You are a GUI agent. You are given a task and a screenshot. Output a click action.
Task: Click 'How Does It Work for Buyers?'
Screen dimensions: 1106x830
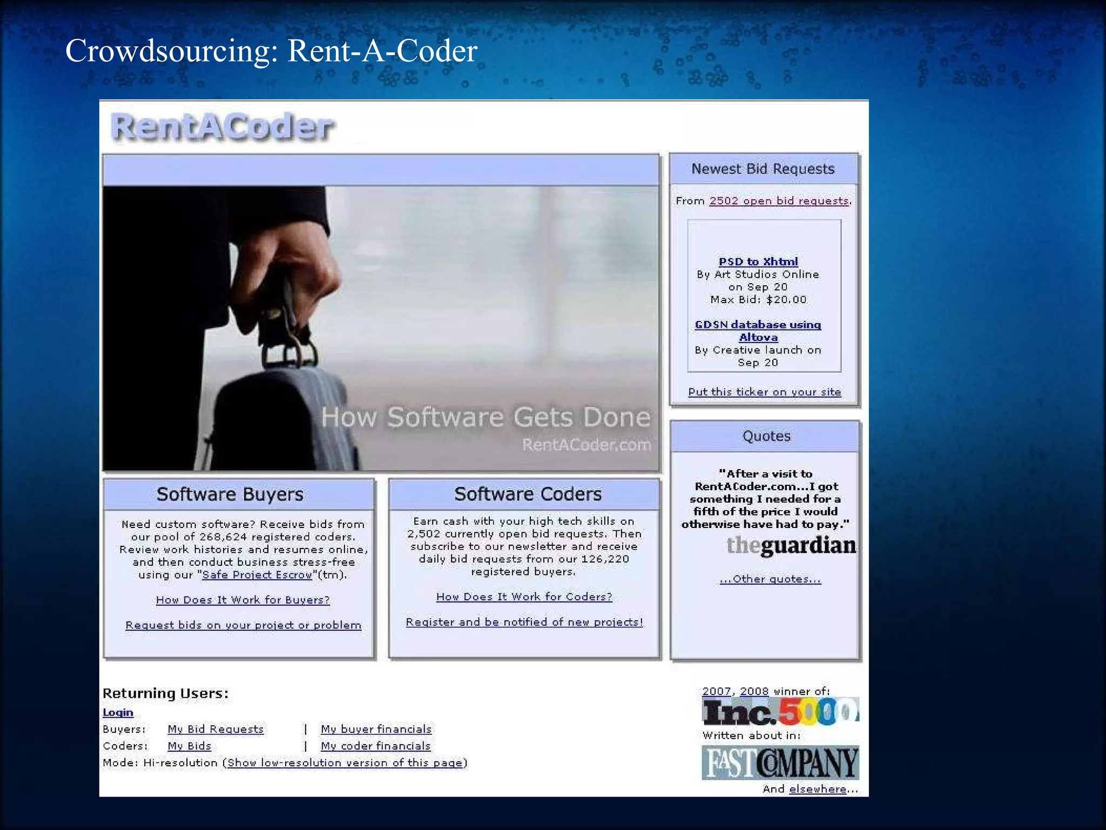pos(243,600)
